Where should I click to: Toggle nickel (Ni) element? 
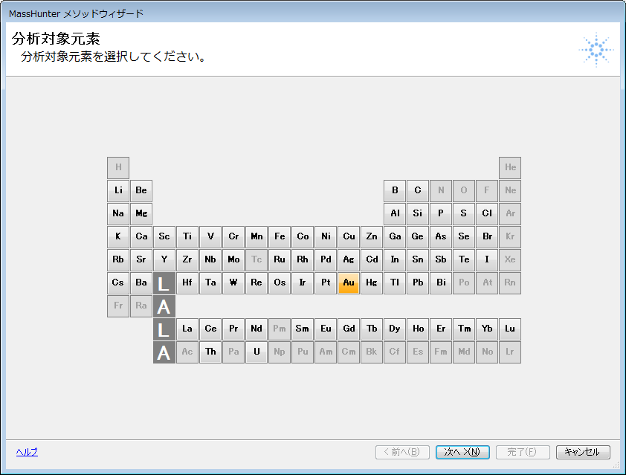[x=326, y=237]
